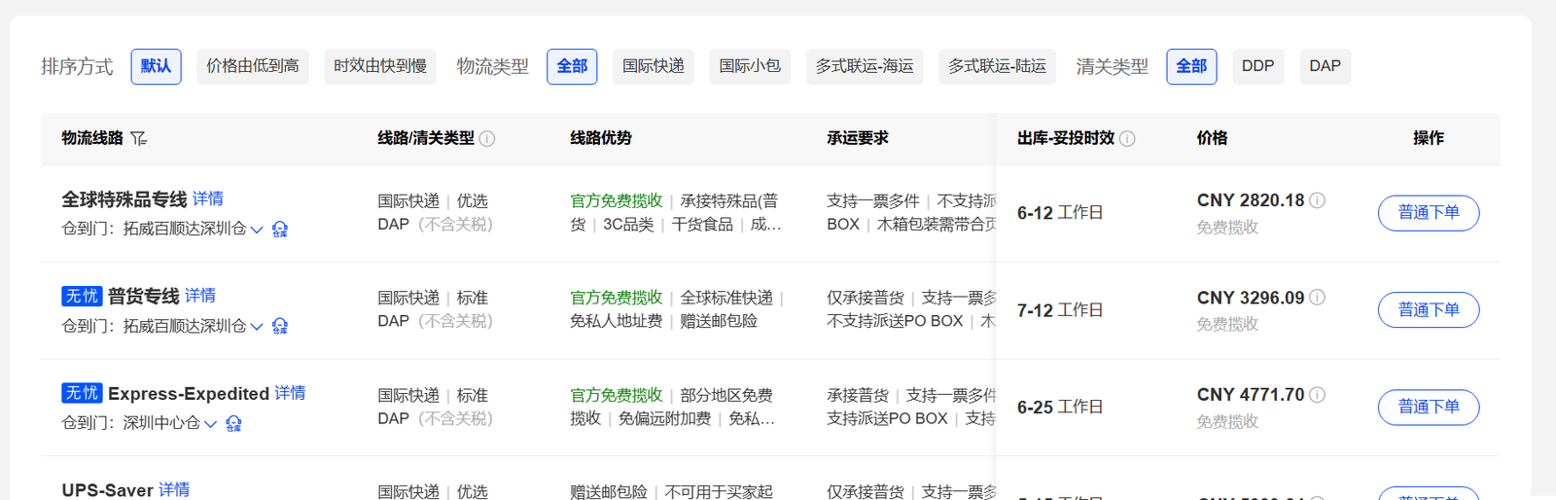Screen dimensions: 1556x500
Task: Expand warehouse dropdown for 全球特殊品专线
Action: 257,230
